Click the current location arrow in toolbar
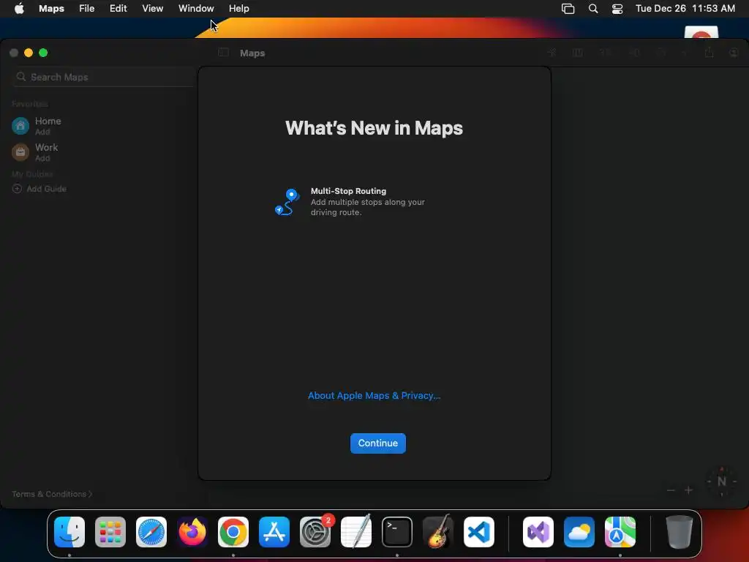749x562 pixels. tap(552, 53)
